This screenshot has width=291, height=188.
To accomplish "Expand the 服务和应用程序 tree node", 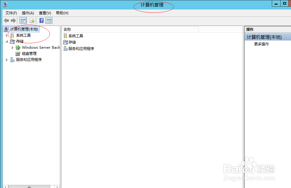I will click(x=7, y=59).
